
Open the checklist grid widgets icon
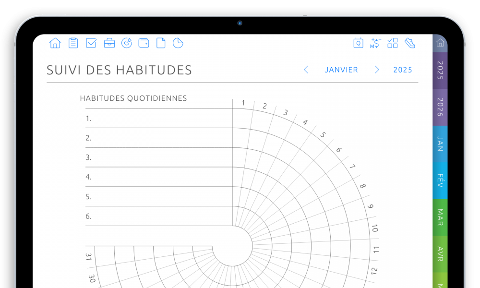tap(393, 43)
